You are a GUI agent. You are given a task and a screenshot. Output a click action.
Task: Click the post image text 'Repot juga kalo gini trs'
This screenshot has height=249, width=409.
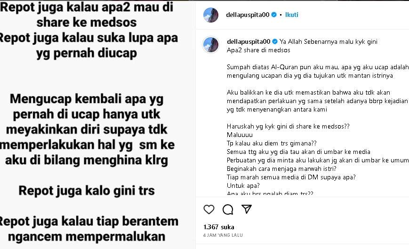coord(87,191)
